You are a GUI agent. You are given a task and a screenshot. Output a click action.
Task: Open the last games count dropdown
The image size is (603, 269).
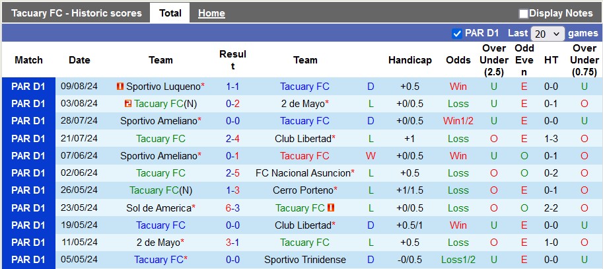coord(548,33)
